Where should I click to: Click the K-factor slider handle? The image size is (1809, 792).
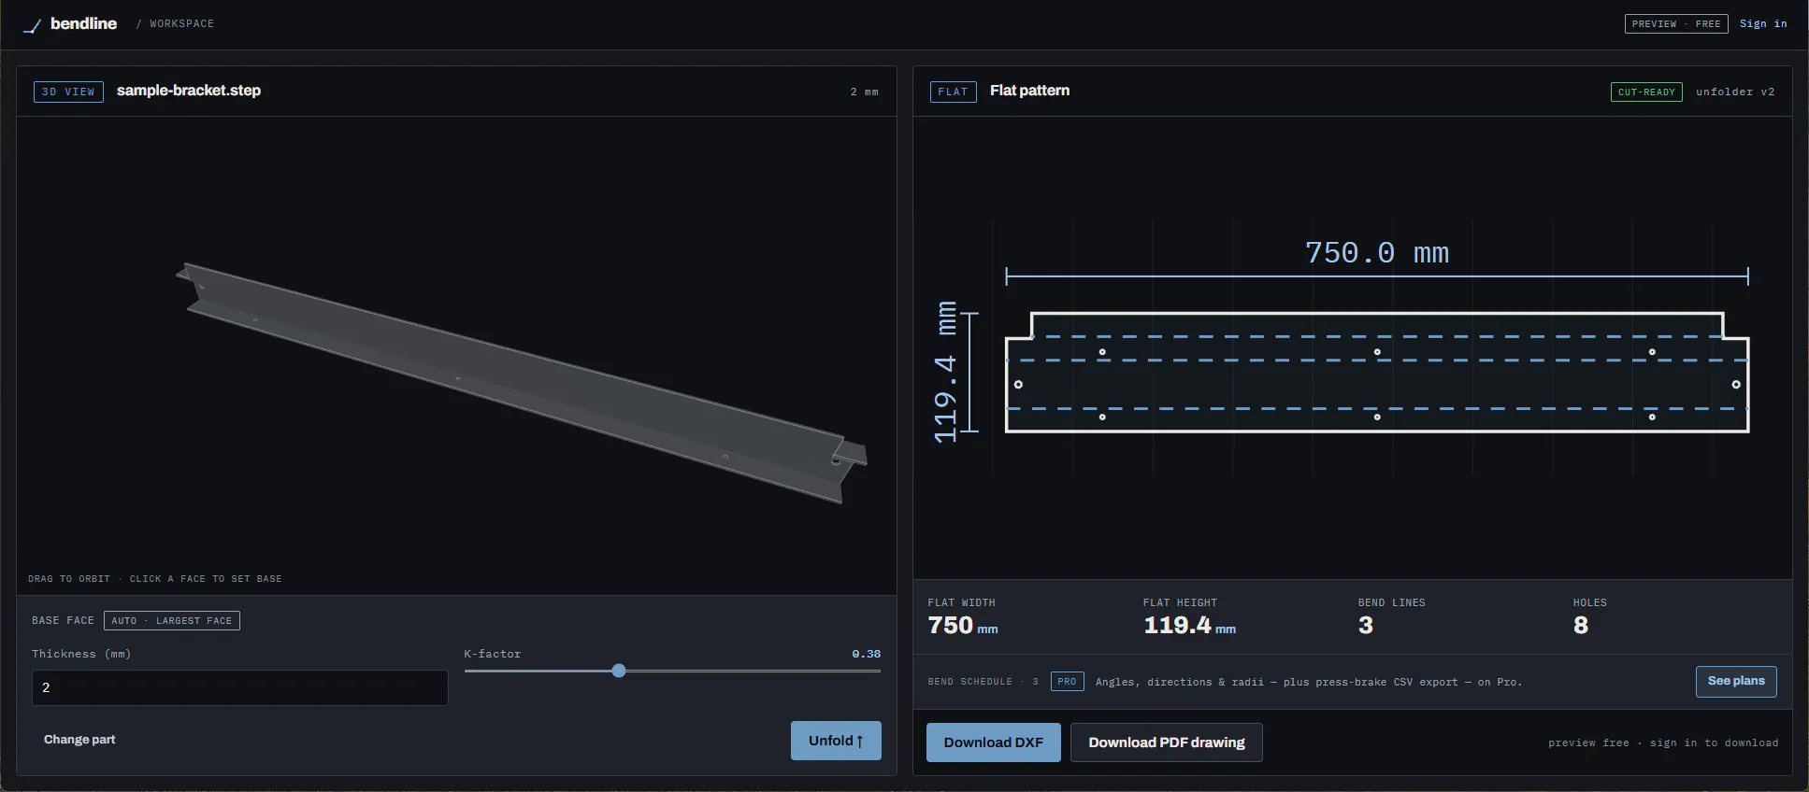click(619, 671)
